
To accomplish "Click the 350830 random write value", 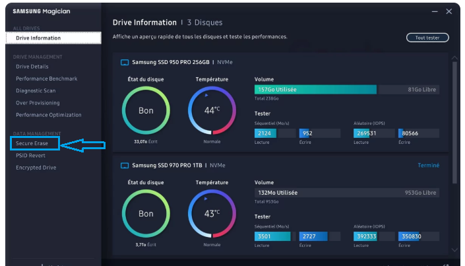I will 412,236.
